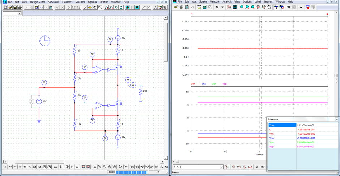Zoom out on the Simview plot
Viewport: 340px width, 176px height.
pyautogui.click(x=253, y=7)
